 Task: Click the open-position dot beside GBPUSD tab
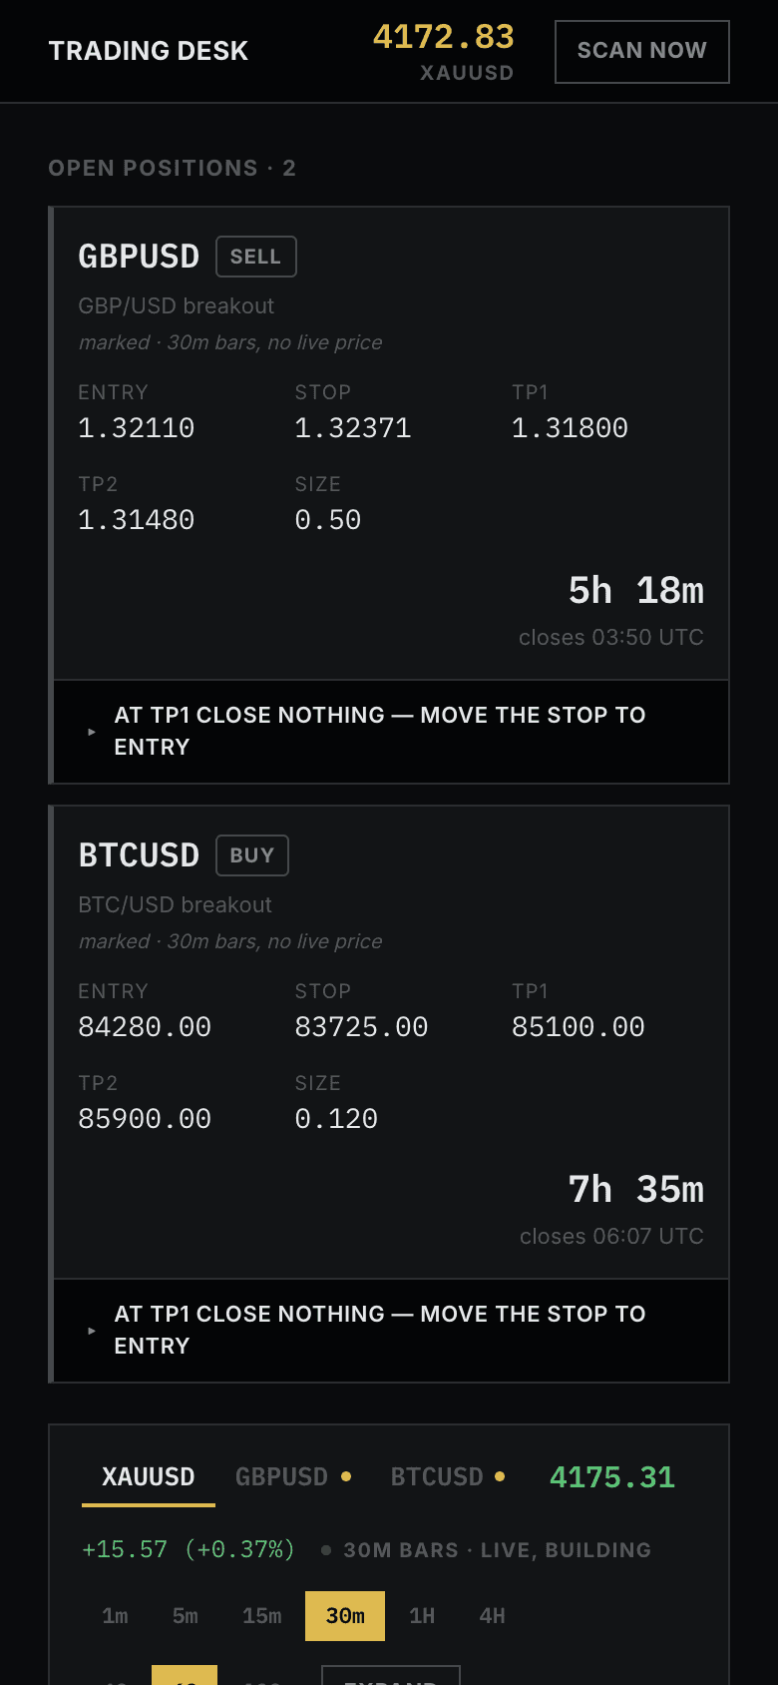tap(346, 1476)
